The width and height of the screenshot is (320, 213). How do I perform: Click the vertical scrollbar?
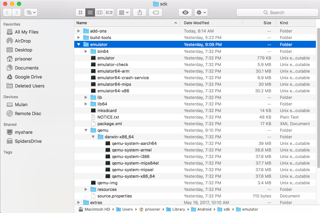click(x=318, y=98)
